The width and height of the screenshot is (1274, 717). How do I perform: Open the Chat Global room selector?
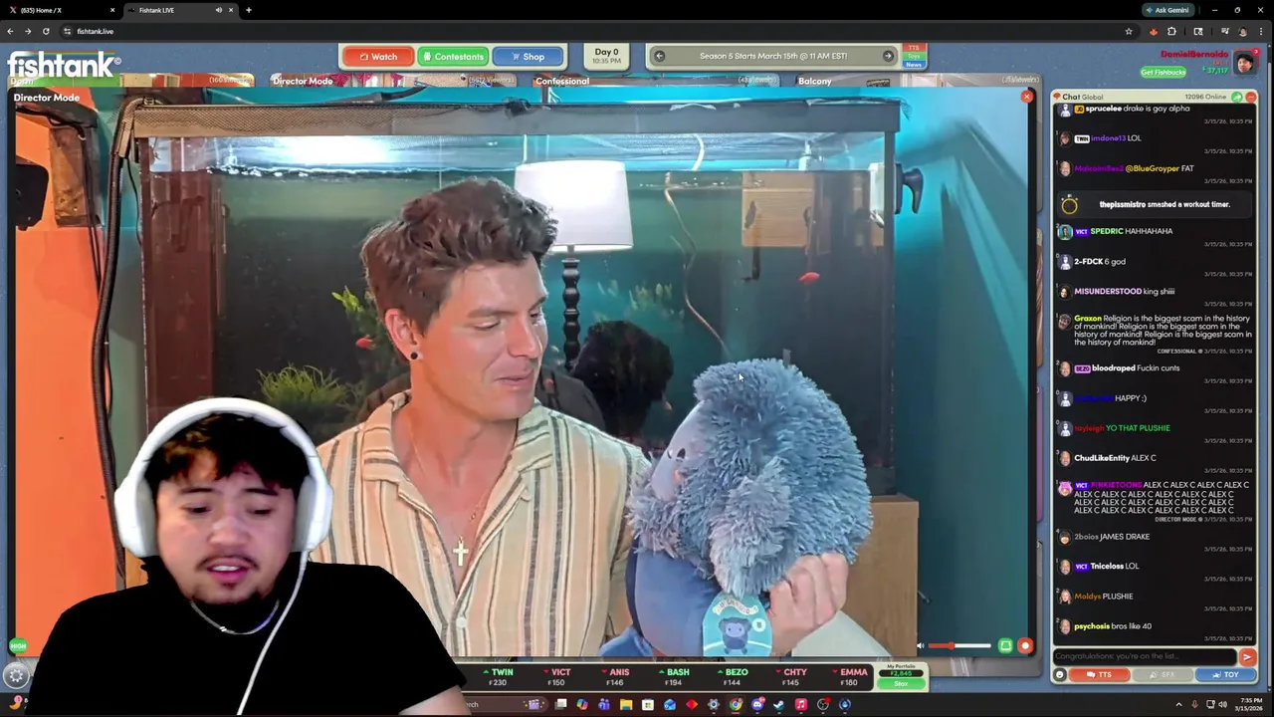coord(1083,97)
